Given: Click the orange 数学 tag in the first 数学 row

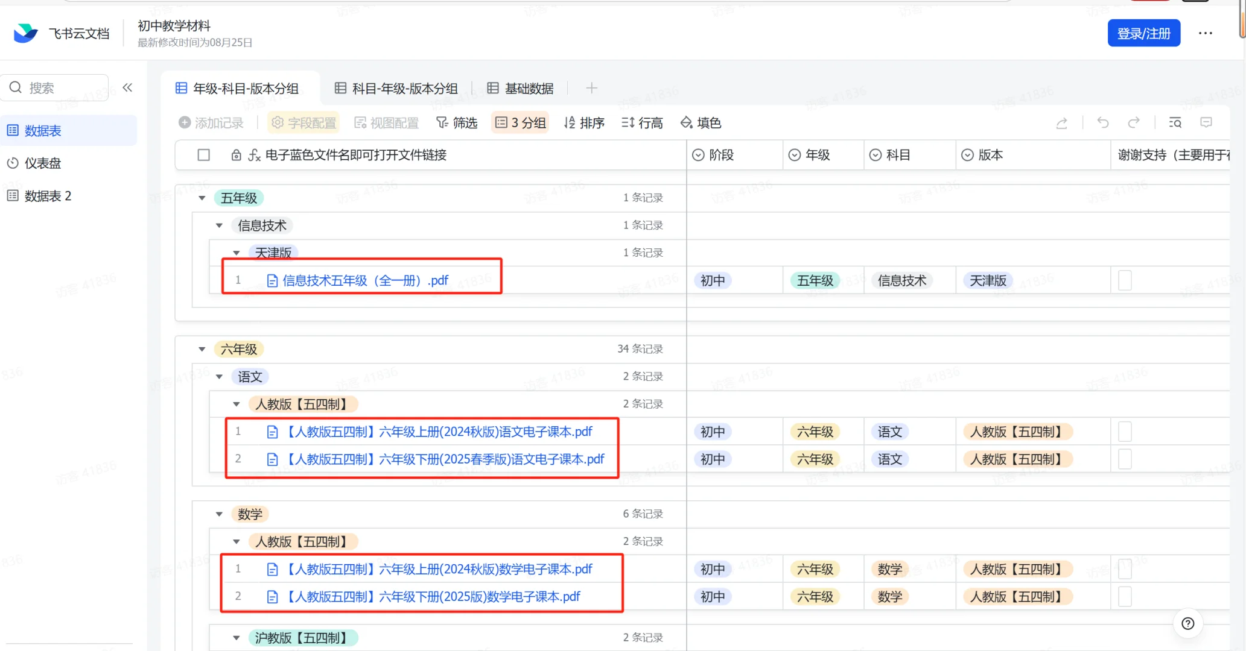Looking at the screenshot, I should [890, 569].
